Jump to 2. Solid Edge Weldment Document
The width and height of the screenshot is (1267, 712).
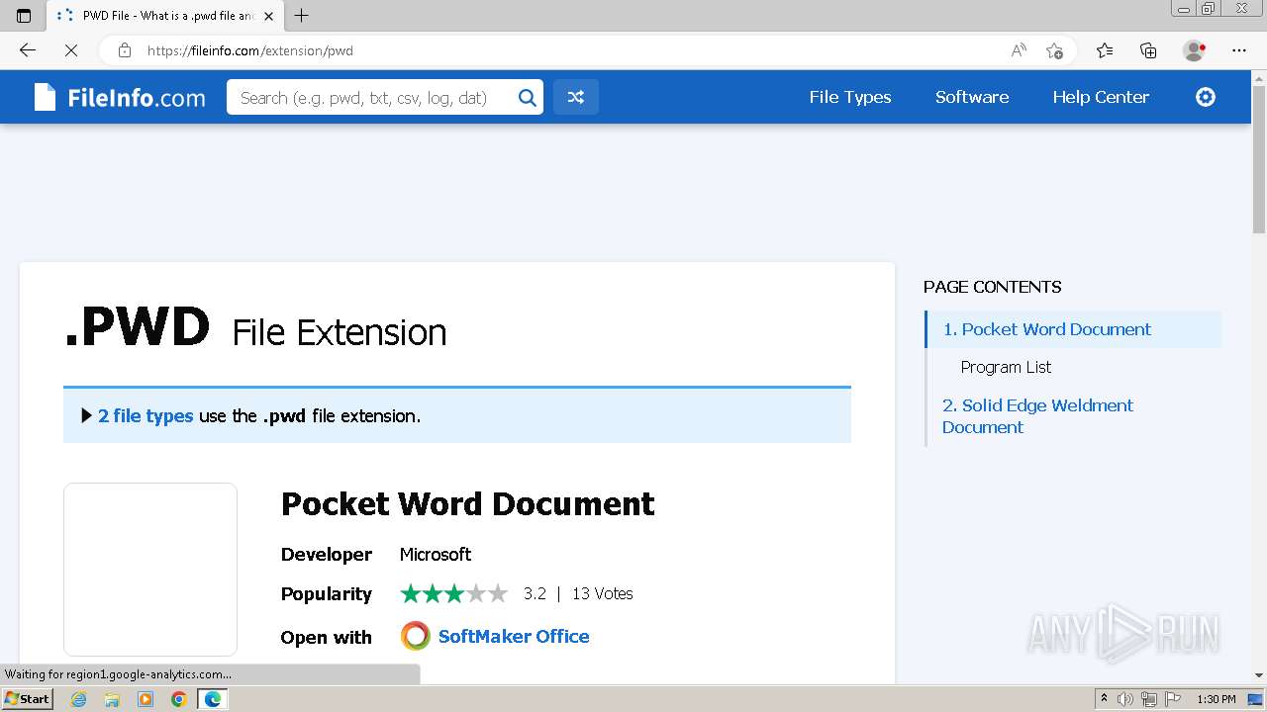[1037, 416]
